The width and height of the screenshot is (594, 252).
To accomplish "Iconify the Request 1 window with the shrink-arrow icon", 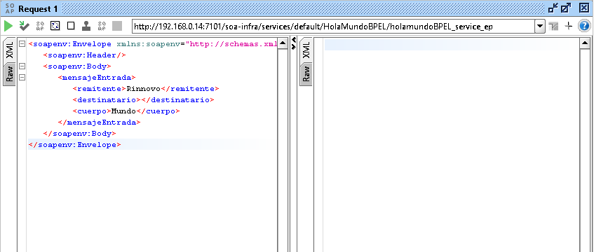I will point(553,8).
